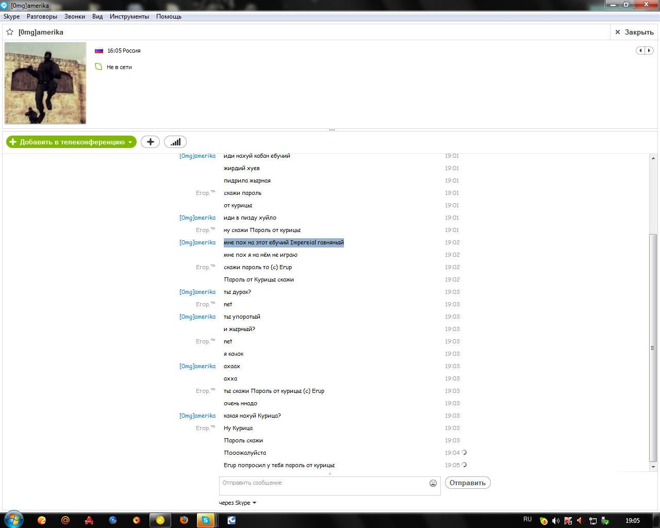Click the volume speaker tray icon
660x528 pixels.
pyautogui.click(x=555, y=521)
